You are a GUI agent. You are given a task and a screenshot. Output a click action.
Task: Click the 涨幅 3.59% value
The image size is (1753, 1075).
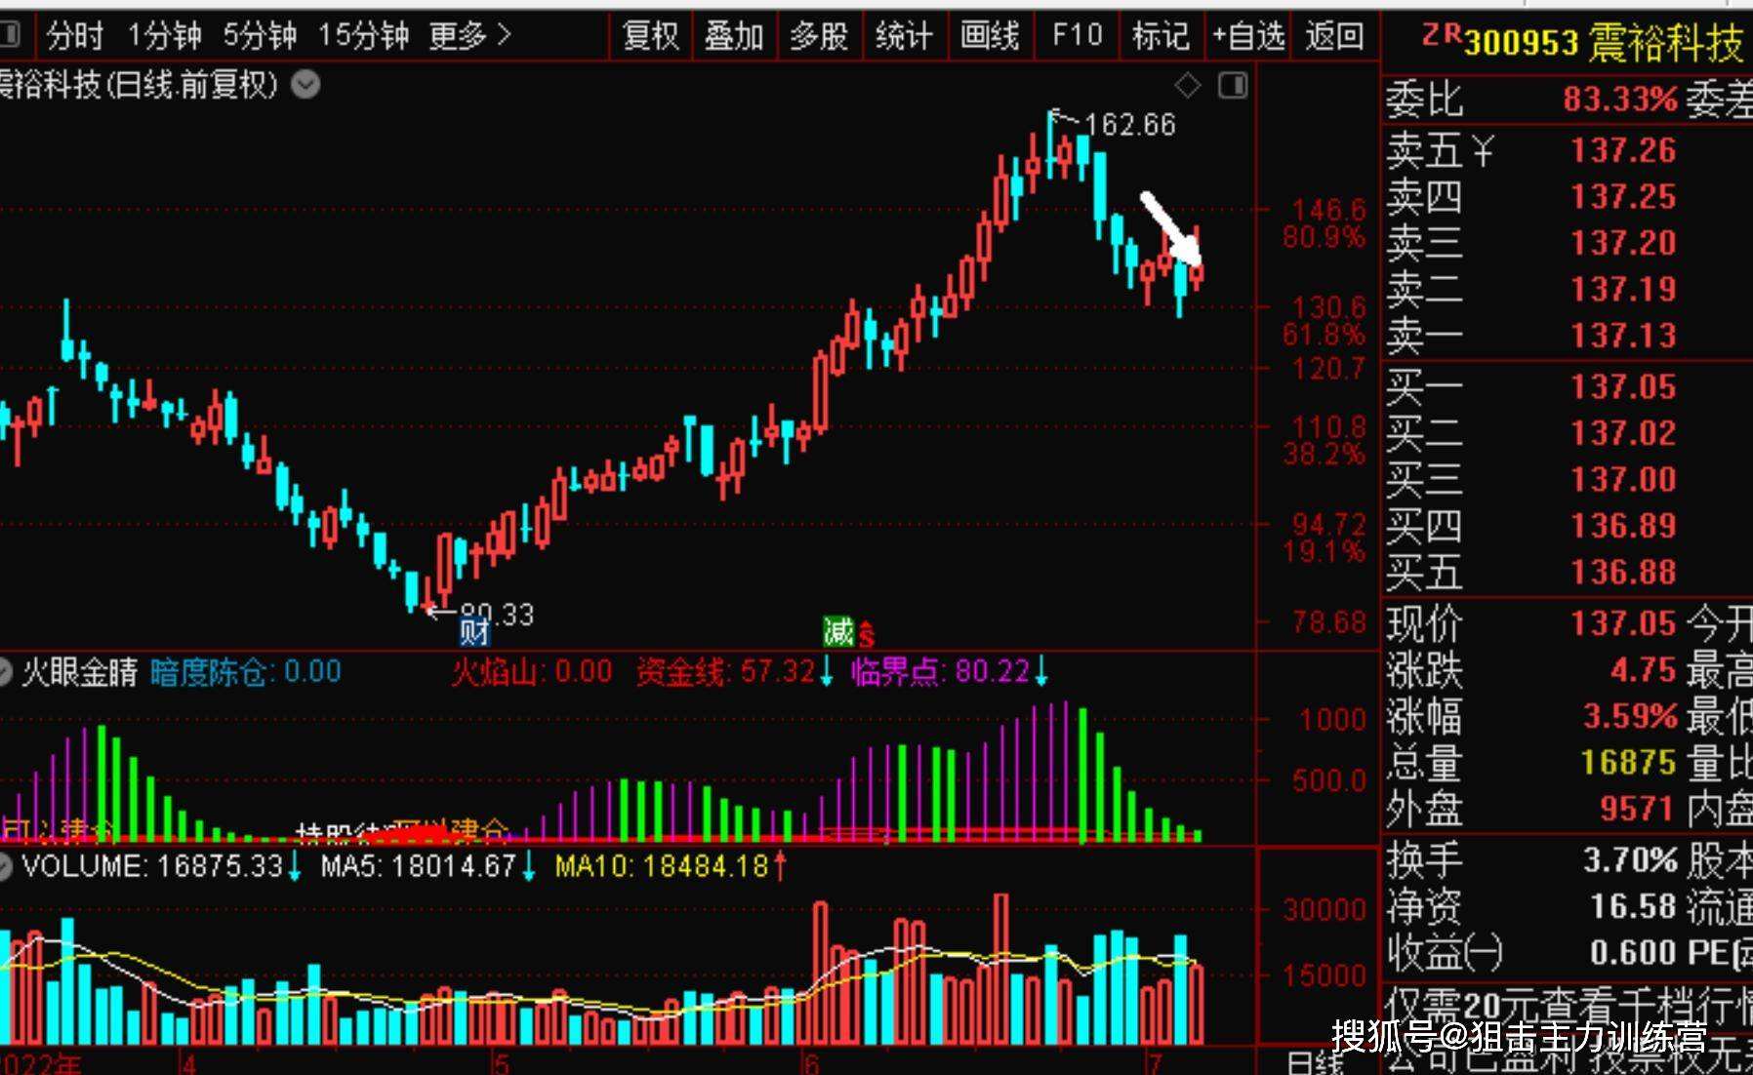coord(1630,717)
